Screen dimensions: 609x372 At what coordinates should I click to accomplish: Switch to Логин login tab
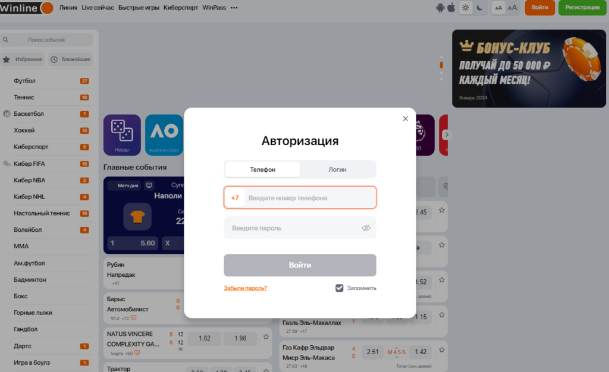pyautogui.click(x=338, y=169)
